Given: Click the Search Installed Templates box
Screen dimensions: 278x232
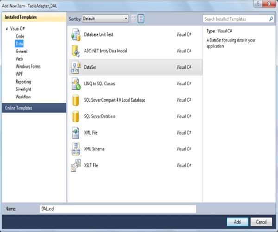Looking at the screenshot, I should pyautogui.click(x=235, y=19).
